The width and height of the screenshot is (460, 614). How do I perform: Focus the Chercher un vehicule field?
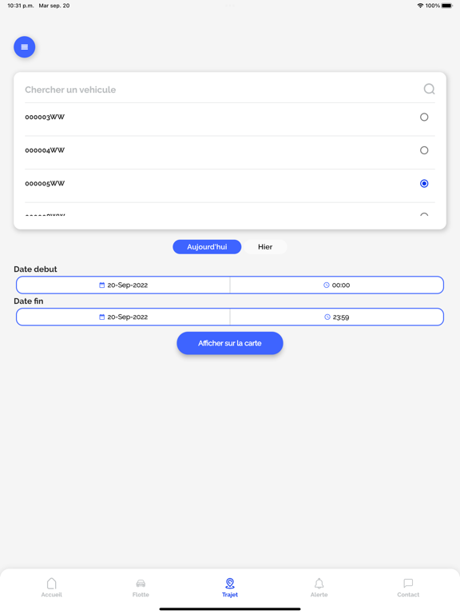click(x=223, y=90)
